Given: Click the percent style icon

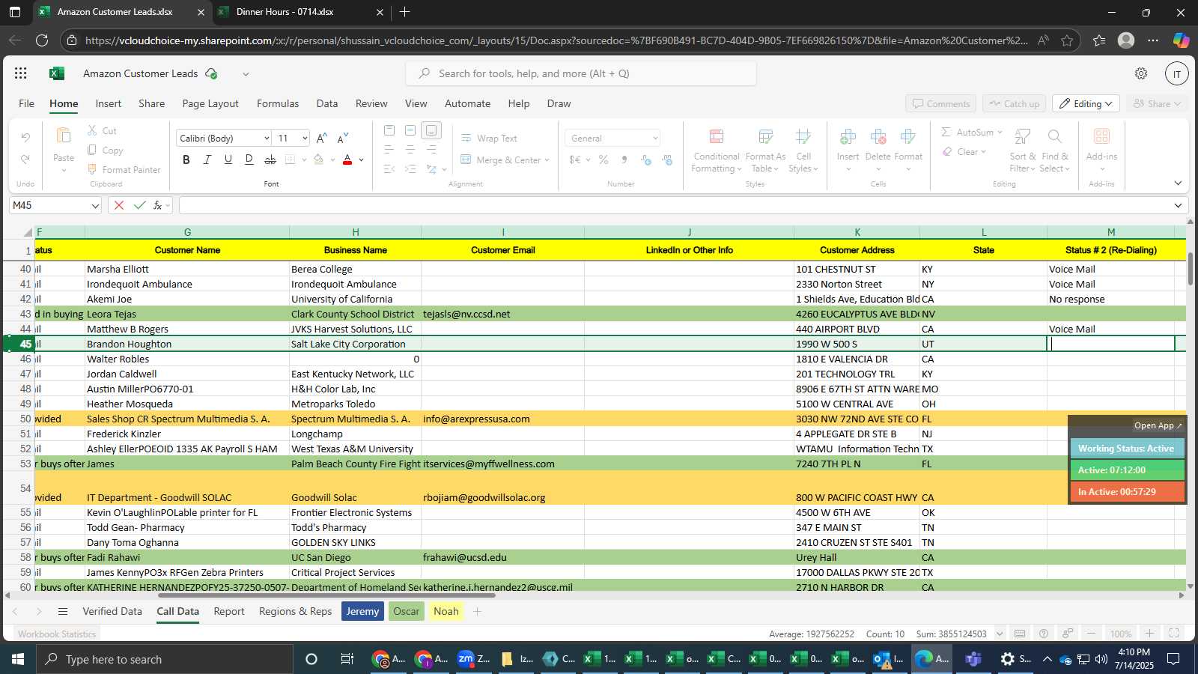Looking at the screenshot, I should point(603,160).
